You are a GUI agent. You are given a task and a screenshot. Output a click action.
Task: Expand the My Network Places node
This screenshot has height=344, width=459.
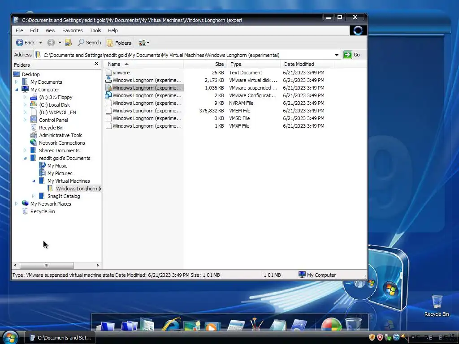tap(17, 204)
